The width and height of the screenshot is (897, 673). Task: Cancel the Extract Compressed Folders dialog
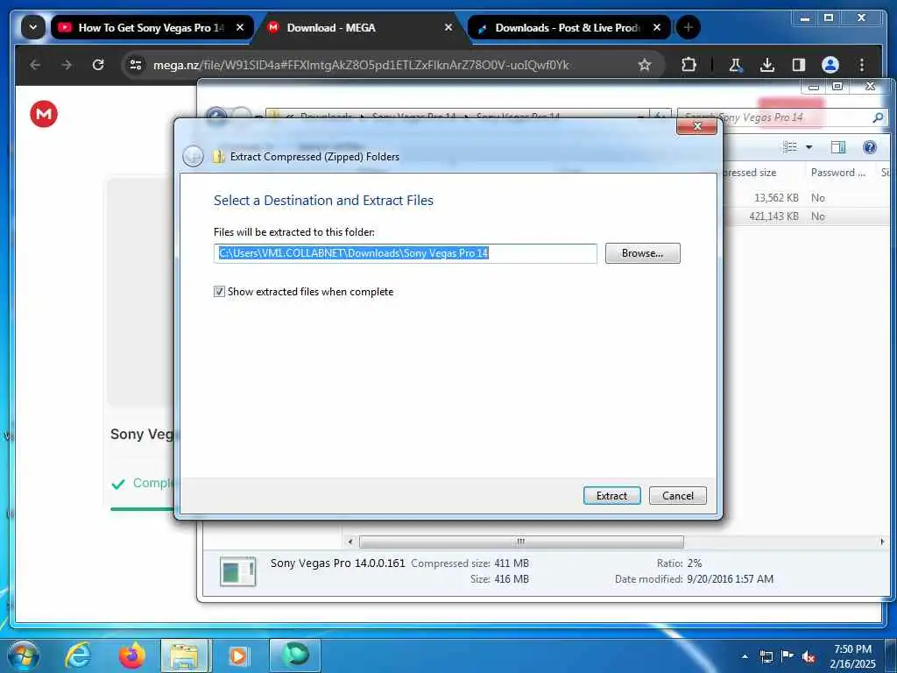[x=677, y=496]
